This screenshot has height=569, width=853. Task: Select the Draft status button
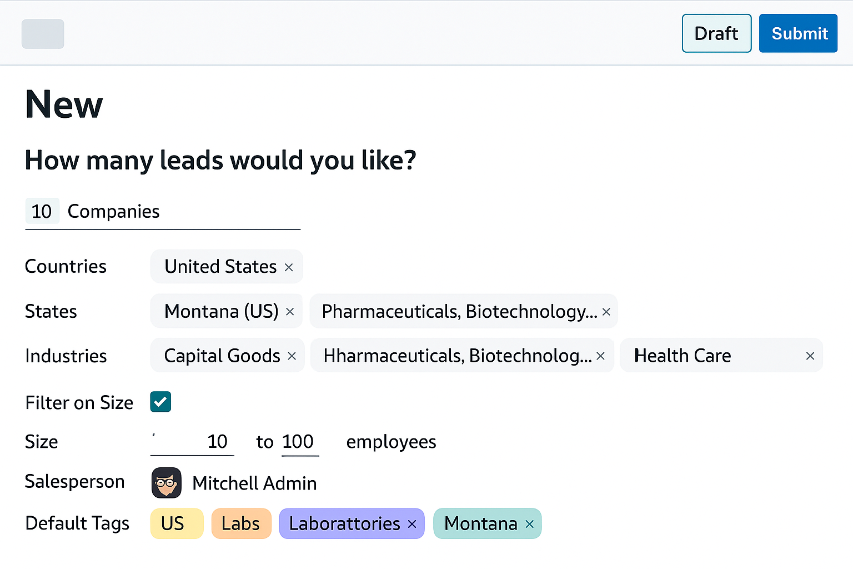716,33
